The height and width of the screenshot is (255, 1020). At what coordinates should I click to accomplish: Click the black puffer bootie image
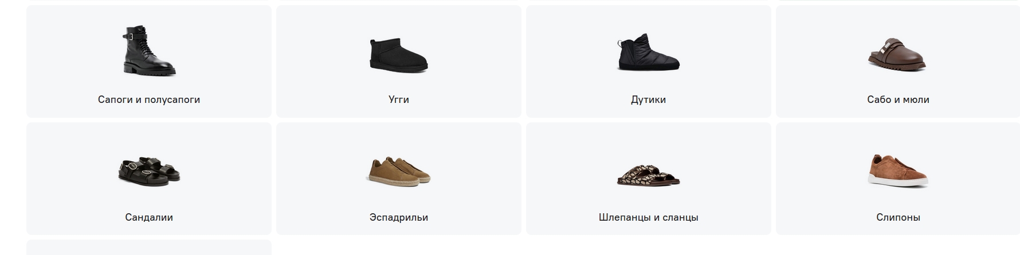649,52
